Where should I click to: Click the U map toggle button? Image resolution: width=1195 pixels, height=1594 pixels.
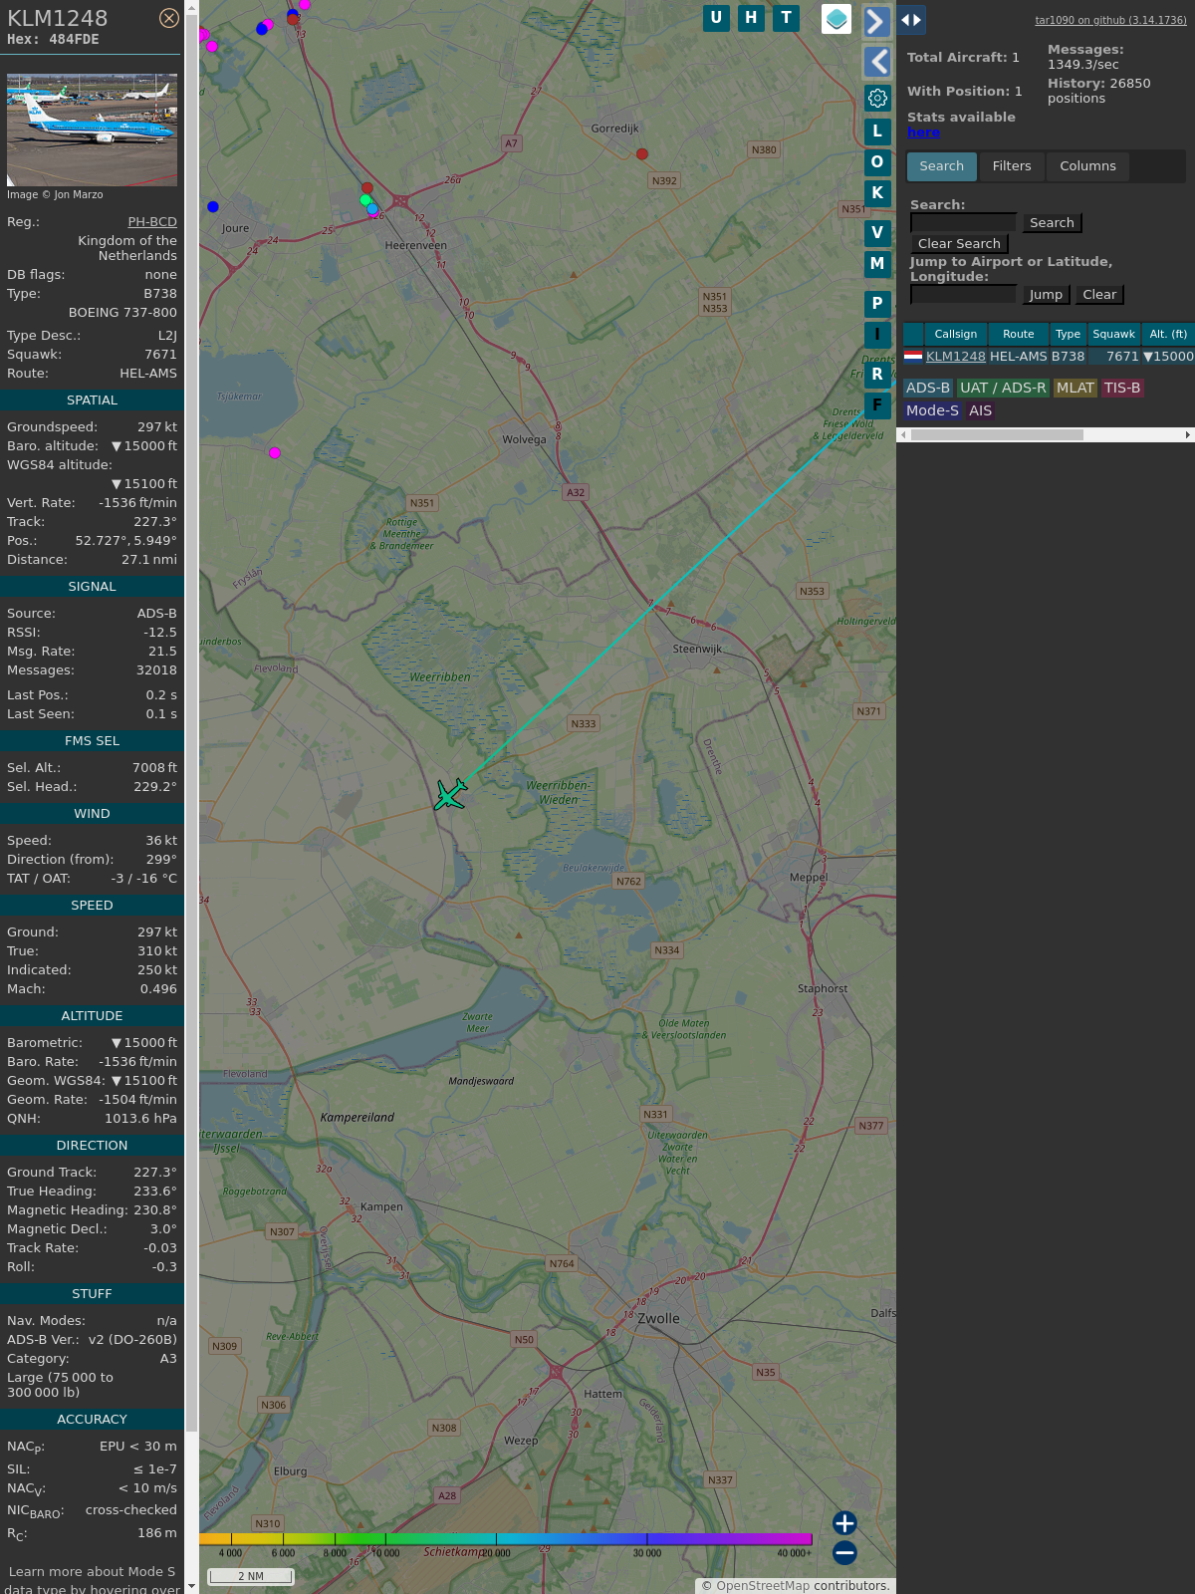click(716, 18)
